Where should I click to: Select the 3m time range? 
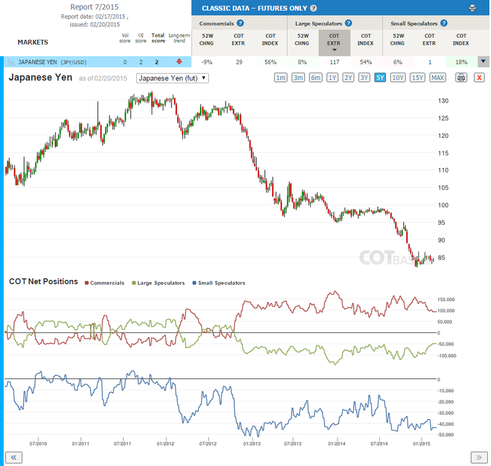pos(298,78)
